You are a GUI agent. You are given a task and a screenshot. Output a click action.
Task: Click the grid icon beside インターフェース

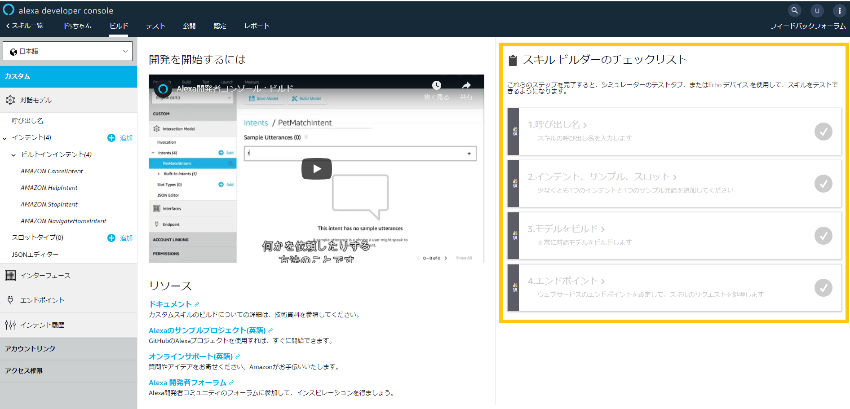[x=10, y=276]
